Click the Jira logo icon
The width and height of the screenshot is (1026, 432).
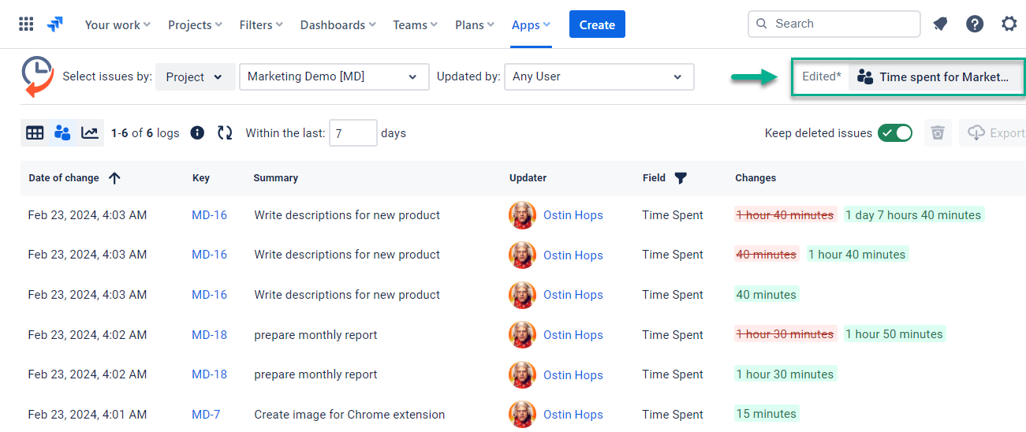click(55, 24)
